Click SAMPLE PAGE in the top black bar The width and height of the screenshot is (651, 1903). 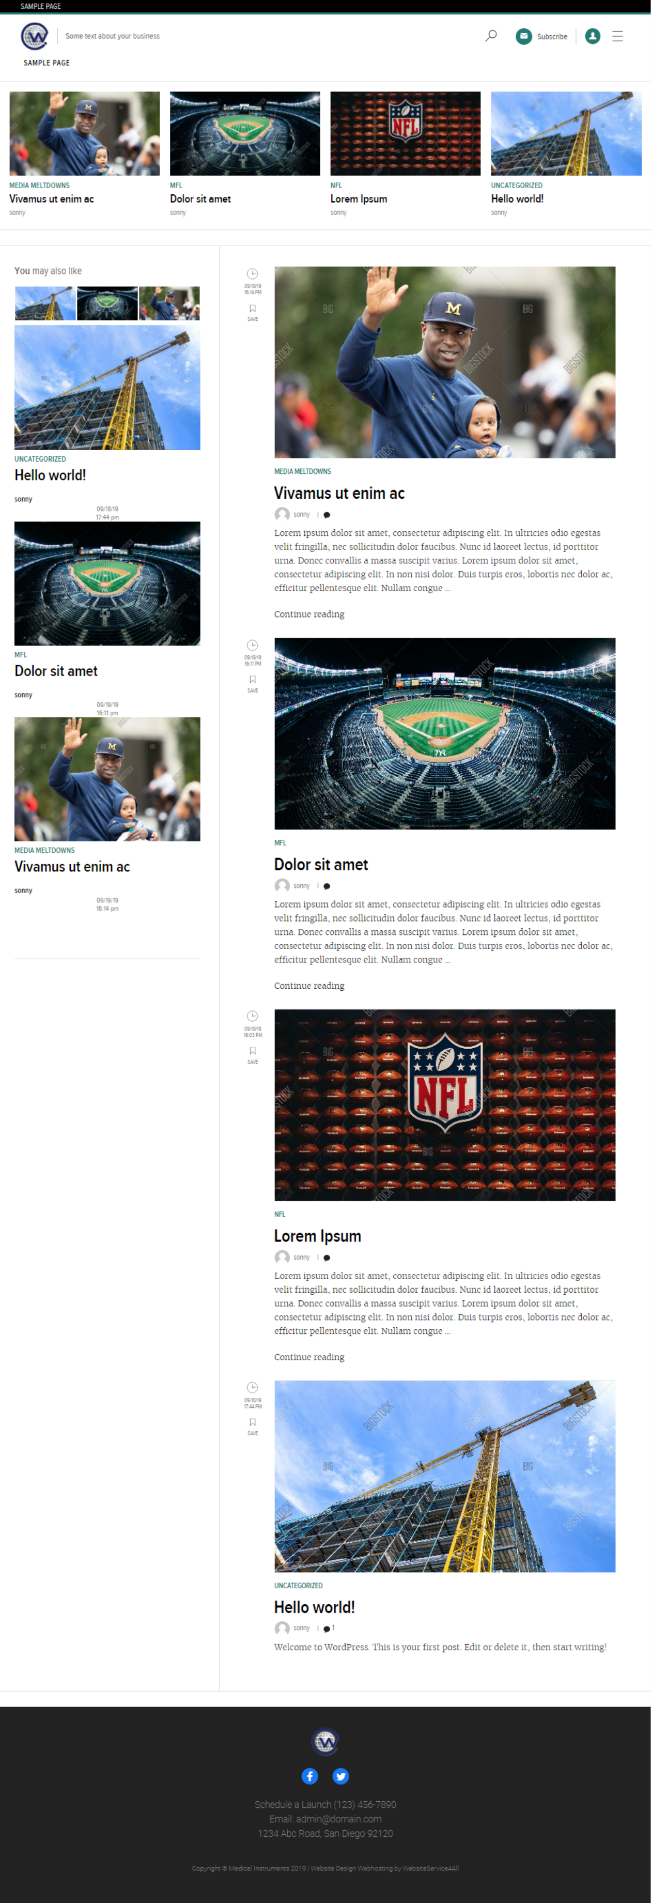coord(41,6)
